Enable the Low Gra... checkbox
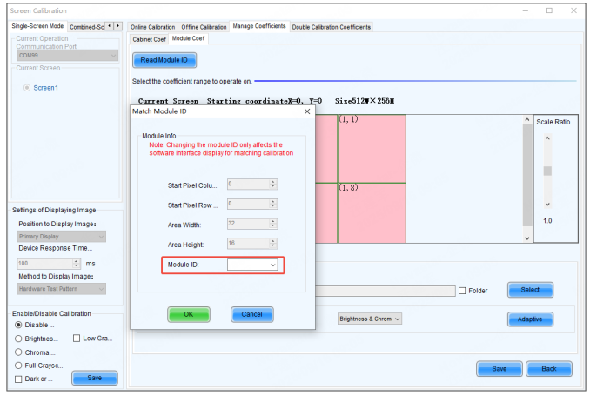This screenshot has width=590, height=396. pyautogui.click(x=77, y=339)
